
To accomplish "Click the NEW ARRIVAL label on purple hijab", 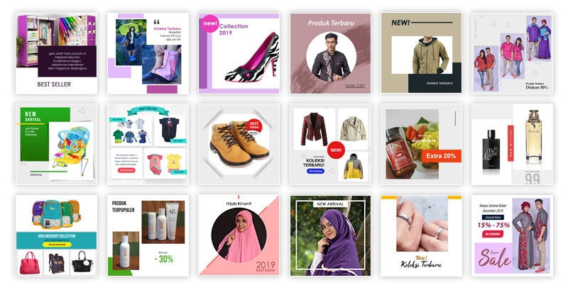I will 330,204.
